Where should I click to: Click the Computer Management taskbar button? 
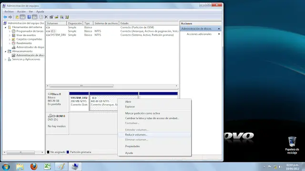click(x=75, y=167)
